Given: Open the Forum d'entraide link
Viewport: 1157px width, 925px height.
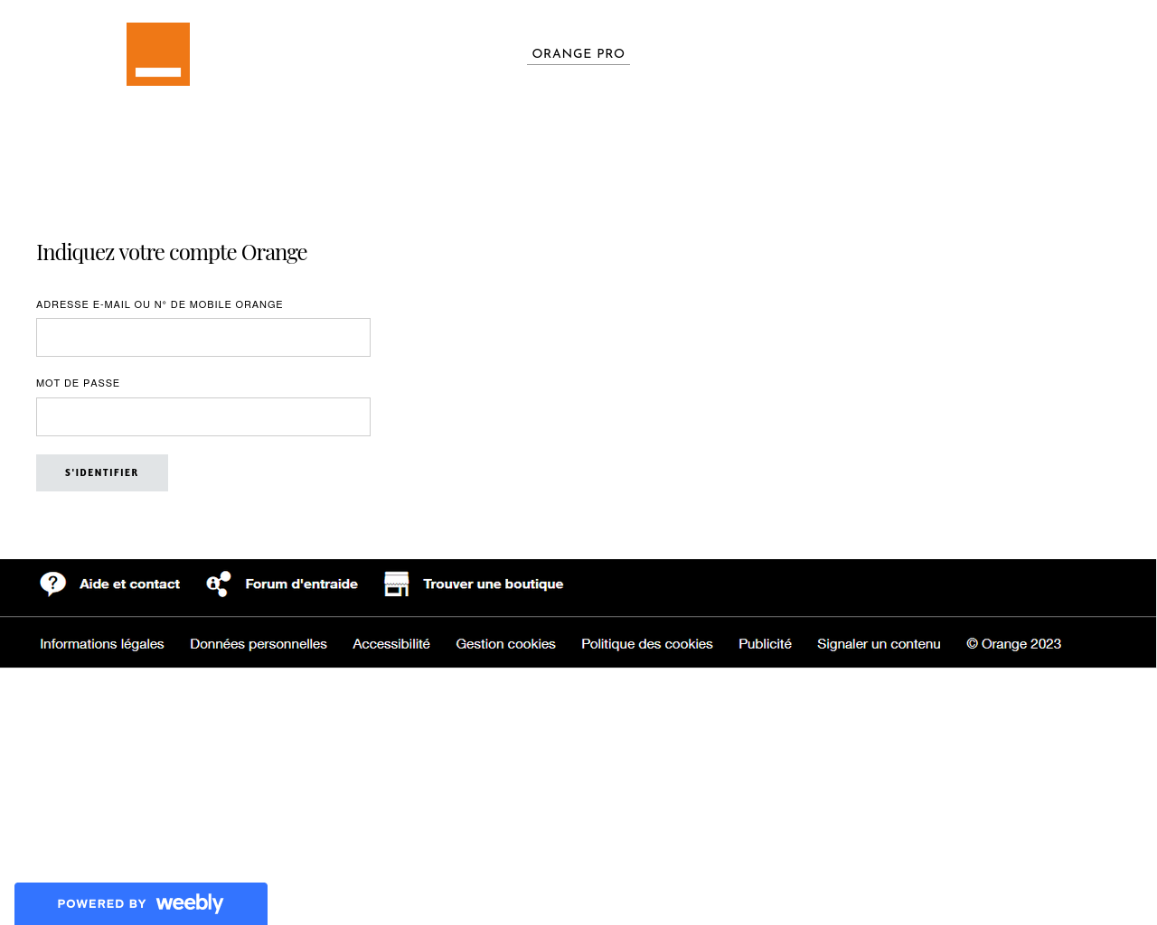Looking at the screenshot, I should coord(301,584).
